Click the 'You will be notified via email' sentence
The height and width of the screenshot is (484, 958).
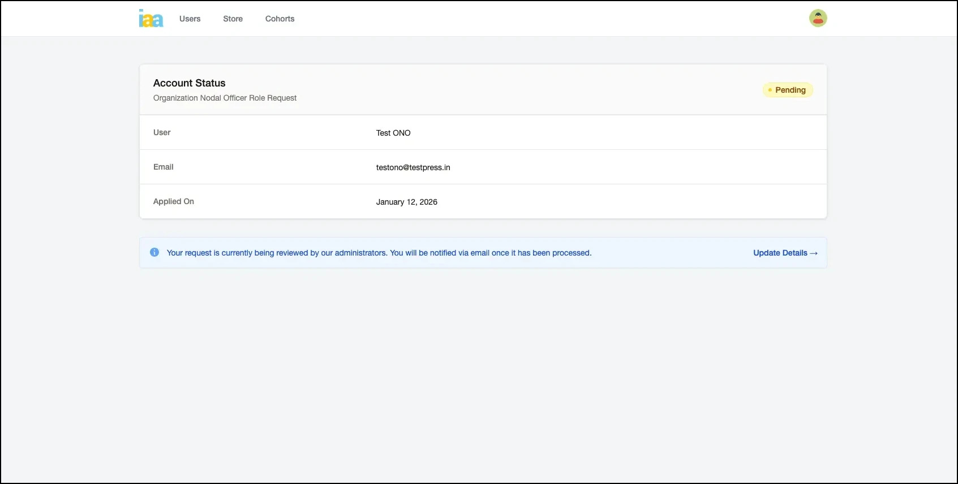491,253
